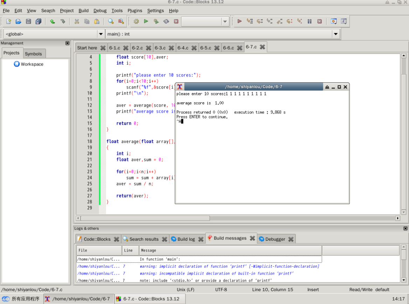Select the Workspace tree item
The image size is (409, 304).
coord(32,64)
